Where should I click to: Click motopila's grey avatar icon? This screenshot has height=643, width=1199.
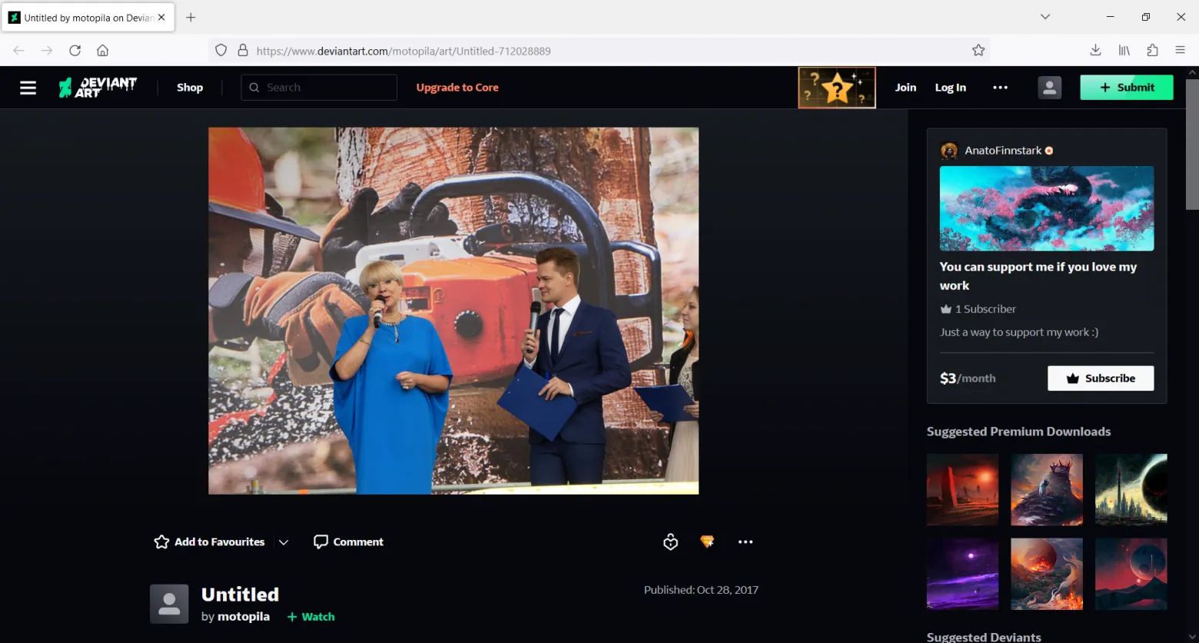tap(169, 604)
